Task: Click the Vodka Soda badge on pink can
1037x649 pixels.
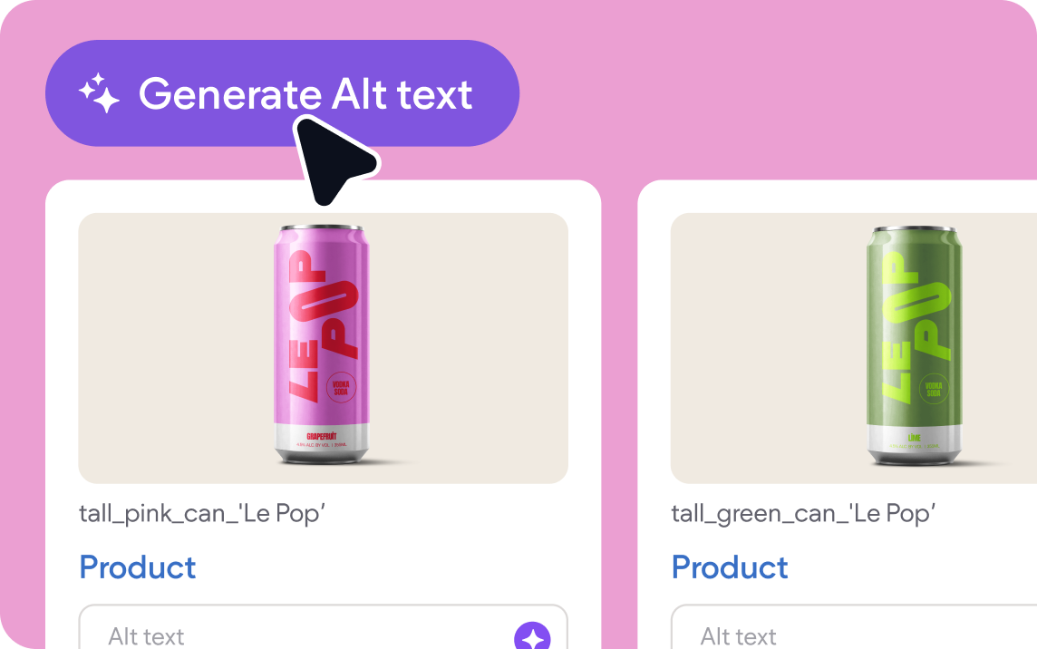Action: tap(341, 388)
